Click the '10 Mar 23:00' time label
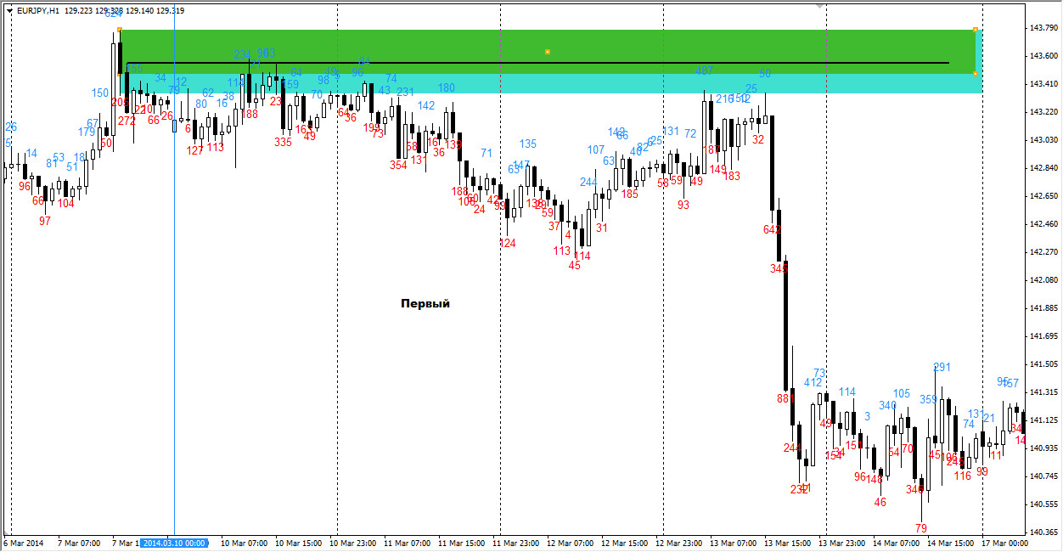 tap(352, 542)
